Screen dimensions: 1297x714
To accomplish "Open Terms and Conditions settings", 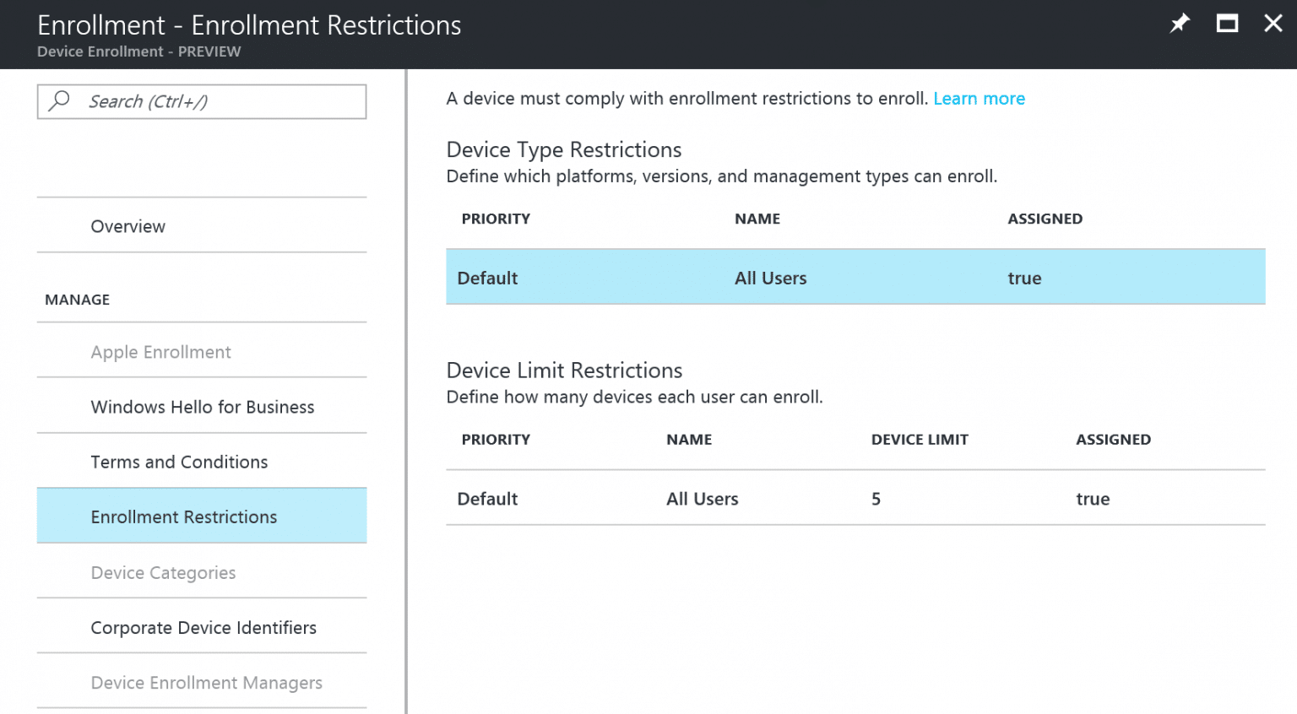I will pyautogui.click(x=179, y=462).
